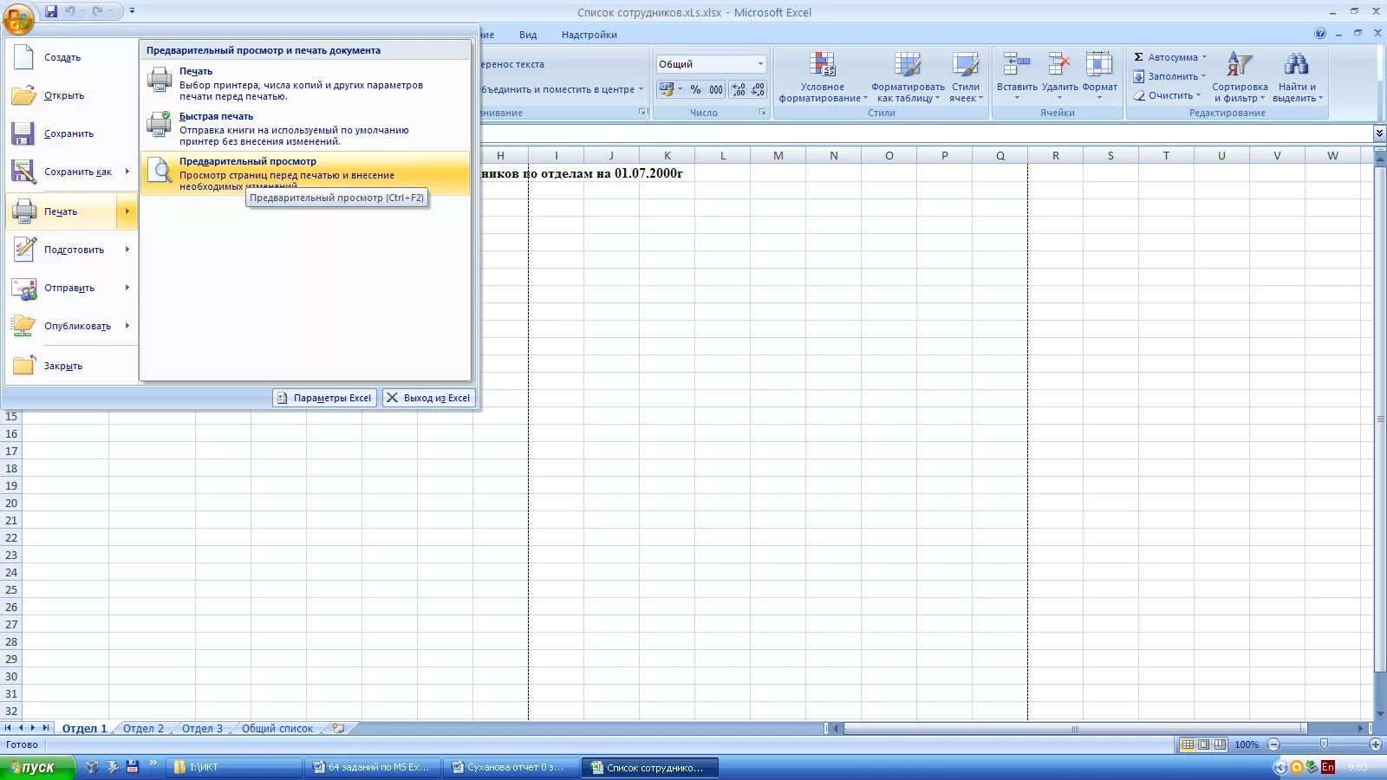Click the AutoSum sigma icon
The image size is (1387, 780).
pyautogui.click(x=1139, y=57)
